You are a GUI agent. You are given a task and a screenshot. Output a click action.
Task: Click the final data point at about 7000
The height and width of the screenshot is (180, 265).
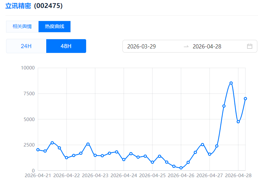[x=245, y=98]
